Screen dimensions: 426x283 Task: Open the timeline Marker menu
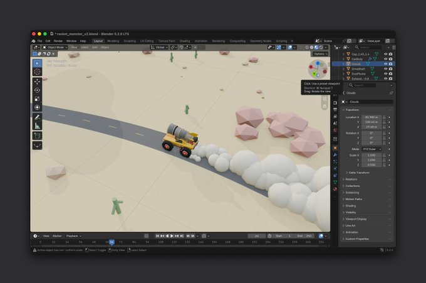(x=57, y=236)
